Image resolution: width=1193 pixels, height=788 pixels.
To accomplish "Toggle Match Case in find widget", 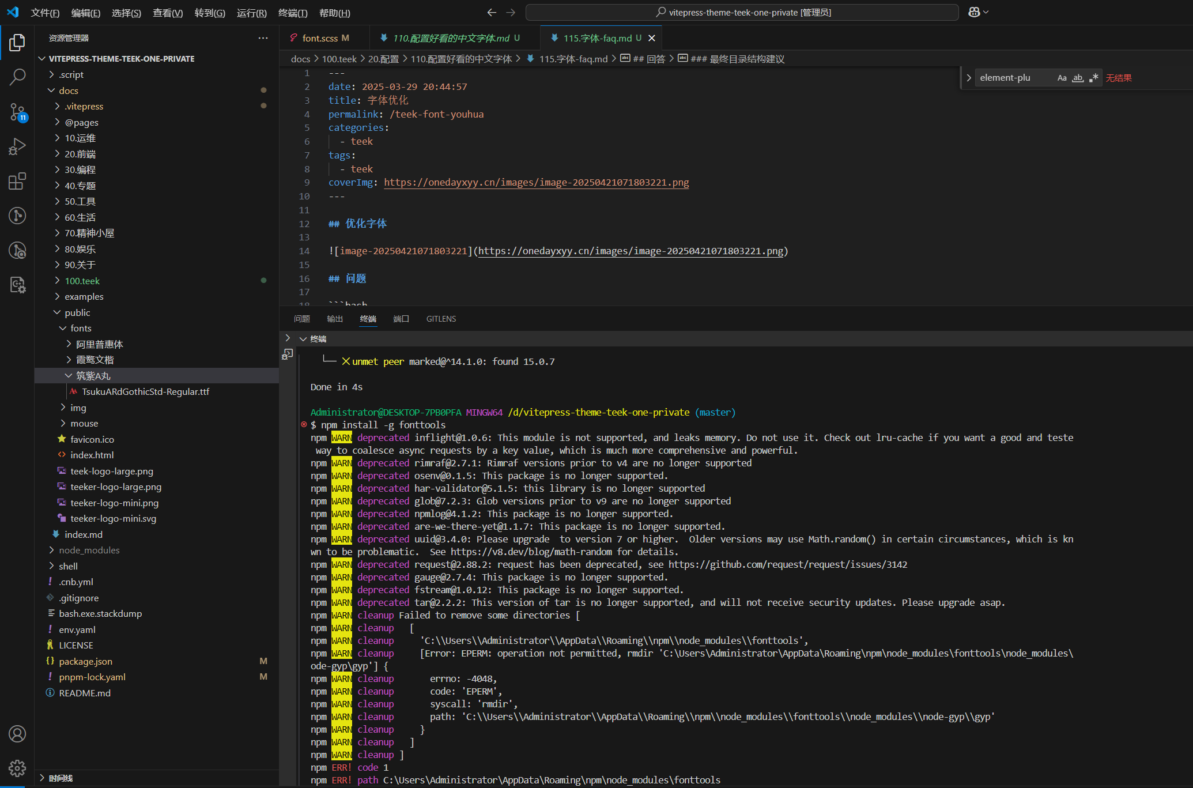I will 1062,78.
